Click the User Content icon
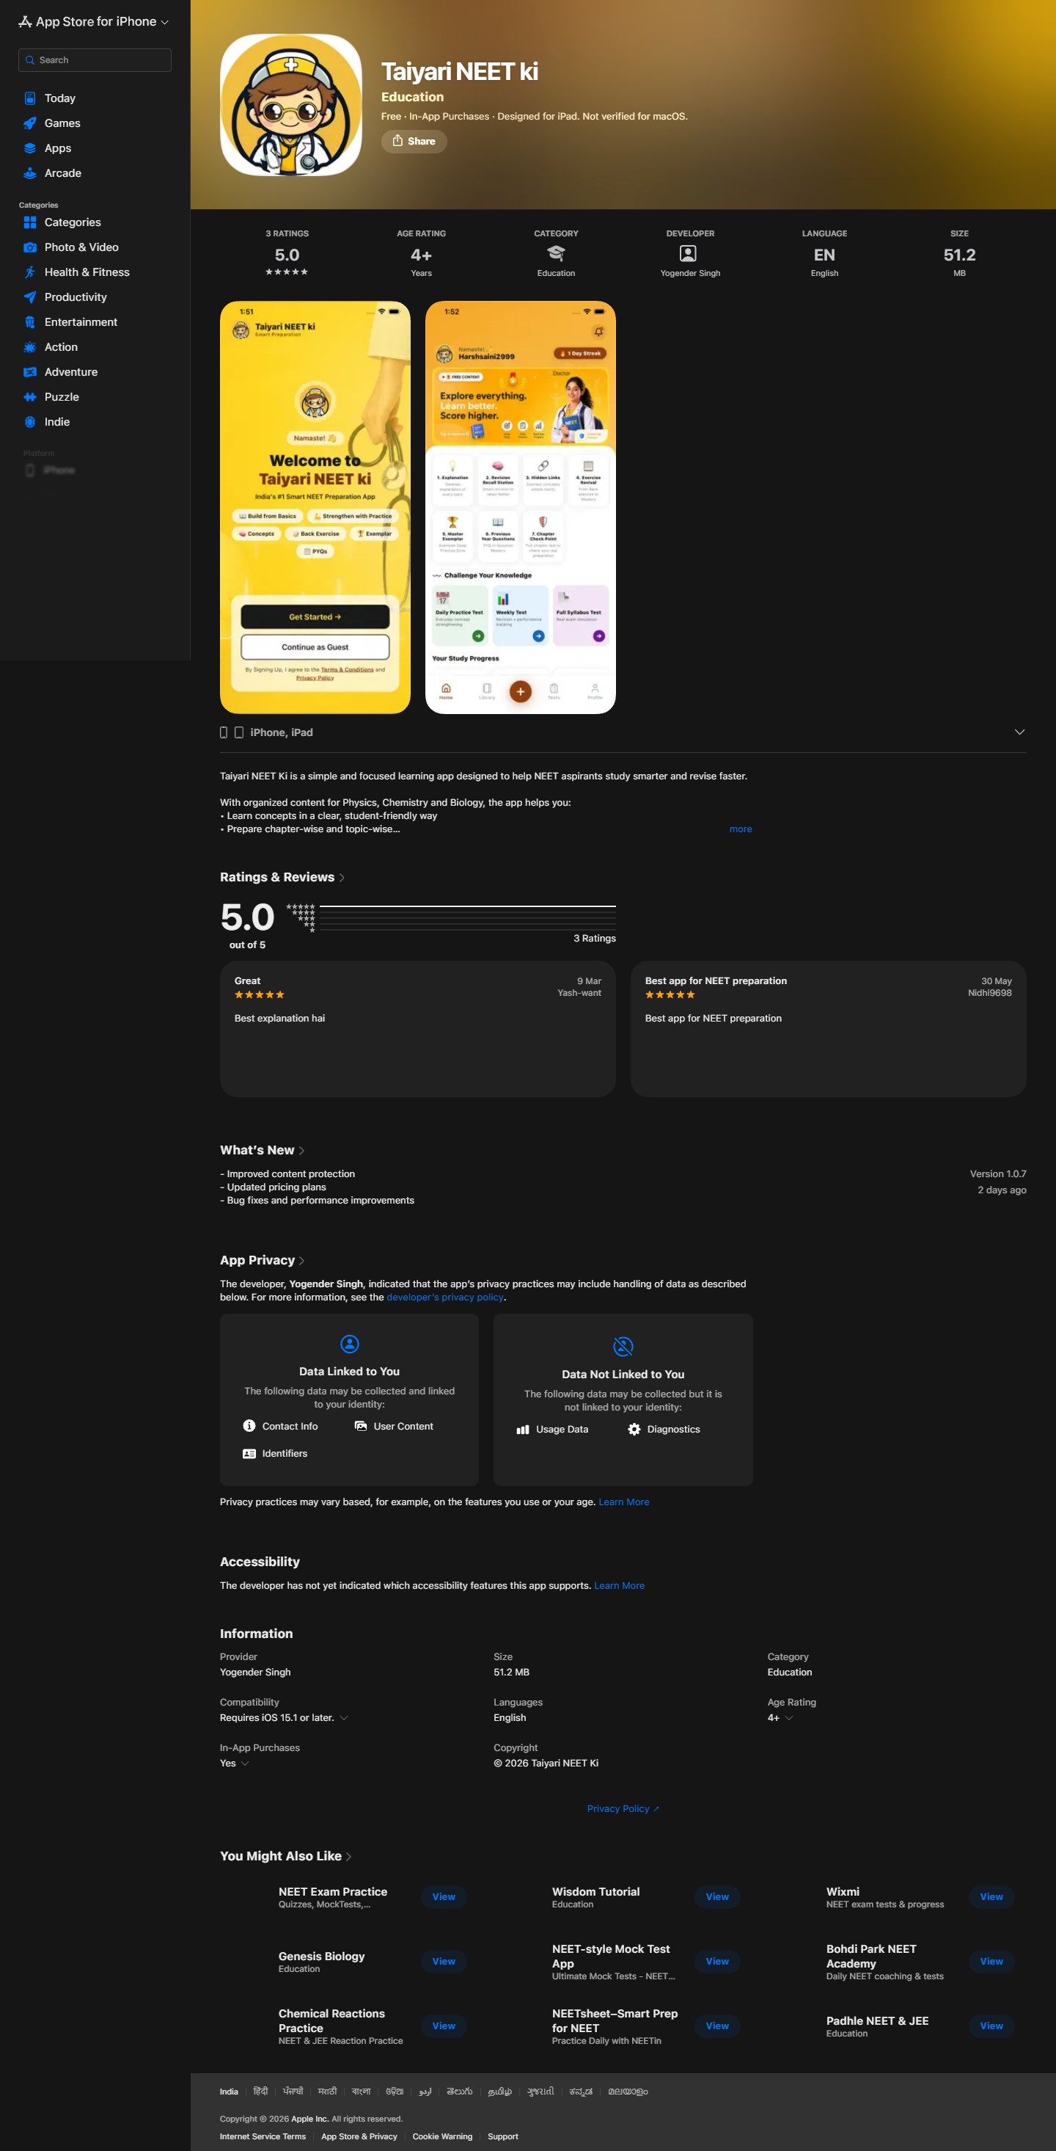 [x=362, y=1426]
